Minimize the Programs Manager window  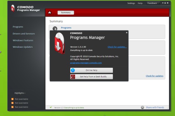pyautogui.click(x=163, y=3)
